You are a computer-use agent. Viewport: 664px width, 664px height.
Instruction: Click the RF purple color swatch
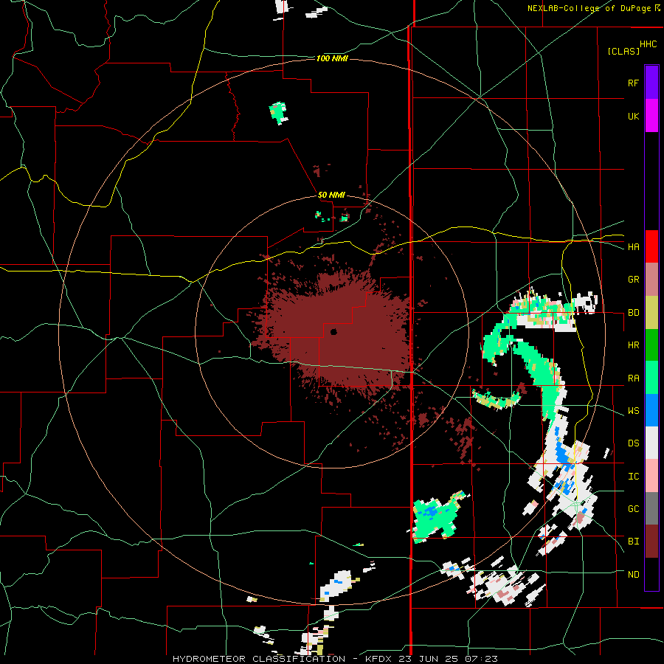[x=651, y=83]
